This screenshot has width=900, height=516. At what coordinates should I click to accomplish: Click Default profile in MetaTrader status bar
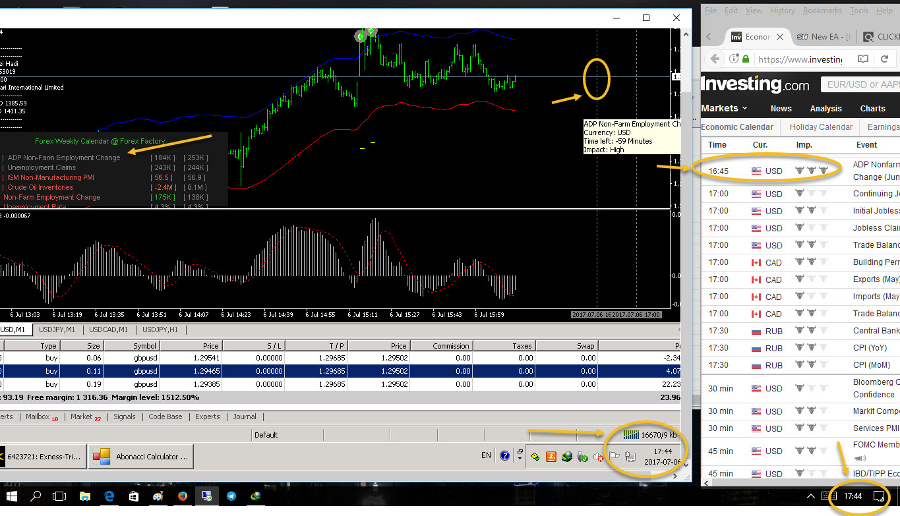pyautogui.click(x=266, y=435)
